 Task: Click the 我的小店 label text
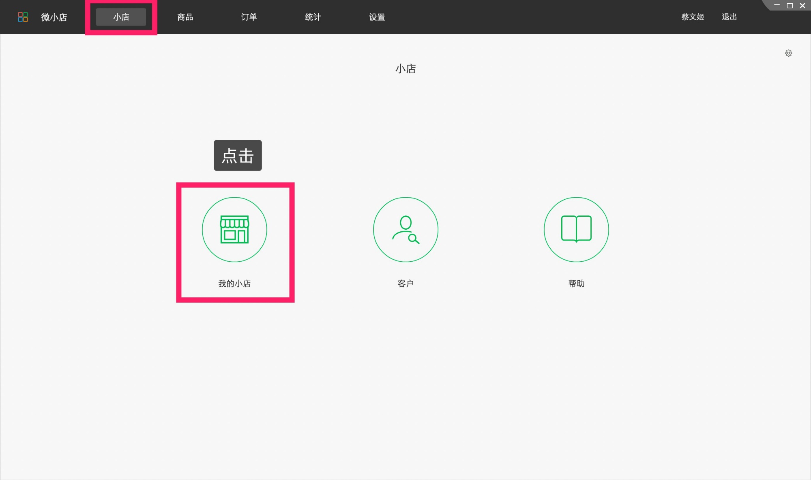(x=234, y=284)
